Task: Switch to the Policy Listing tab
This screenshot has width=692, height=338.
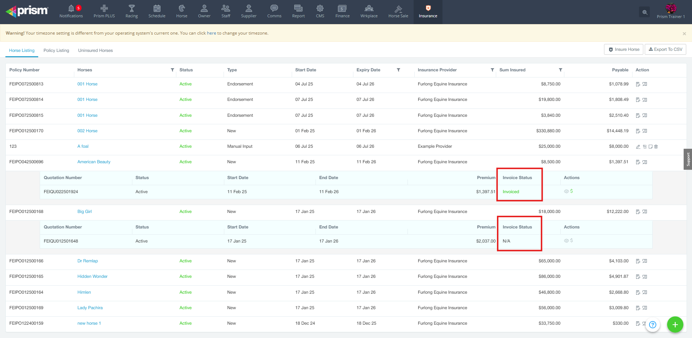Action: pos(56,50)
